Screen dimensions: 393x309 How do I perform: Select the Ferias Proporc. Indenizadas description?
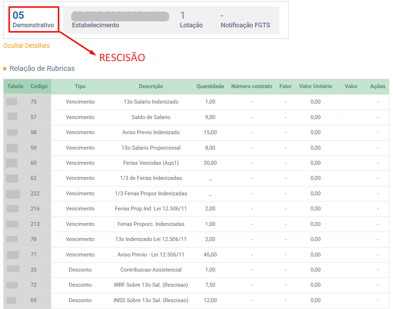coord(151,224)
